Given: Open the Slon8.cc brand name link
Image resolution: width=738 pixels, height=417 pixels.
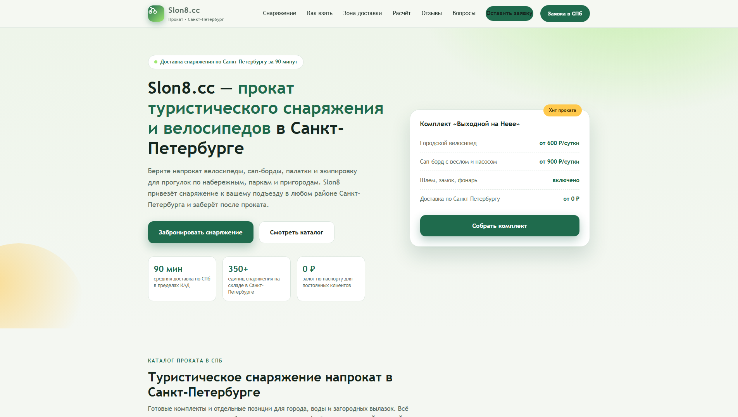Looking at the screenshot, I should click(184, 10).
